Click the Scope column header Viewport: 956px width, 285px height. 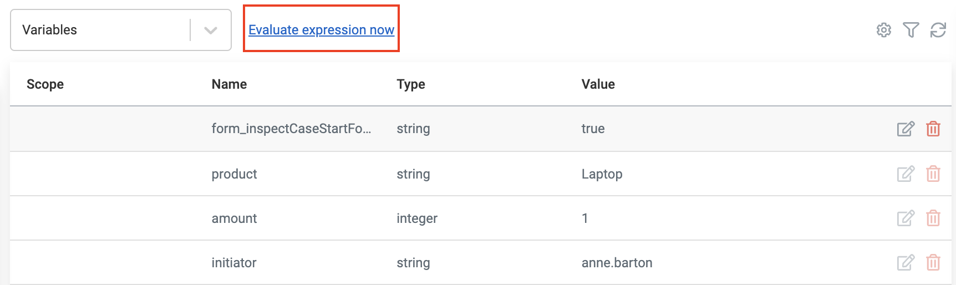pos(45,84)
